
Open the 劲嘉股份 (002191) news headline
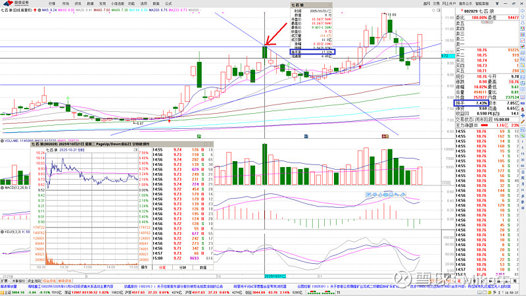174,287
